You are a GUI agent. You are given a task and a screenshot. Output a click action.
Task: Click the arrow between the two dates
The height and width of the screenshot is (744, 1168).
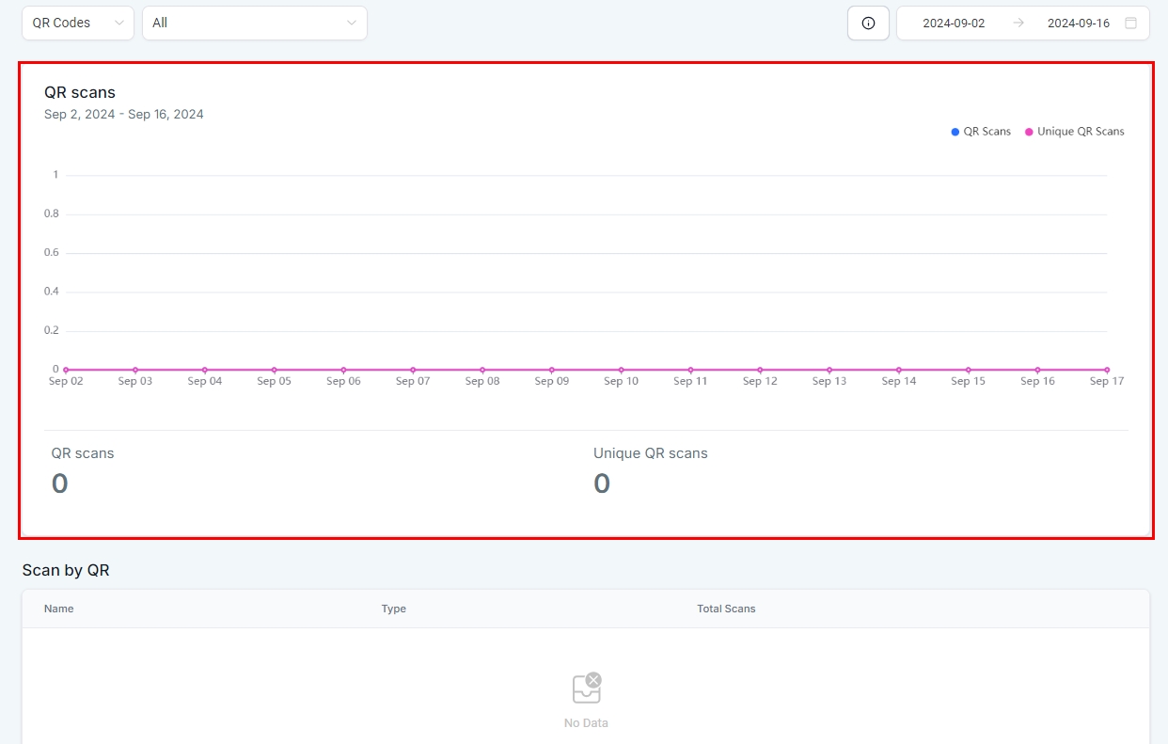click(x=1018, y=24)
